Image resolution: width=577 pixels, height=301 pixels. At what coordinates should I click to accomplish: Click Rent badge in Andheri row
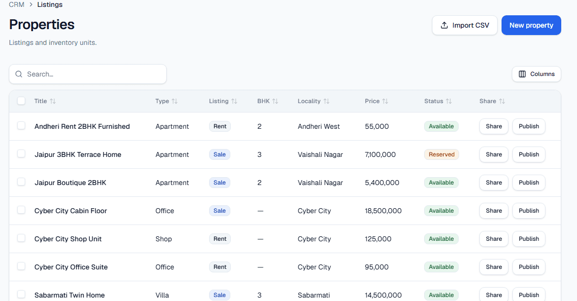[220, 126]
